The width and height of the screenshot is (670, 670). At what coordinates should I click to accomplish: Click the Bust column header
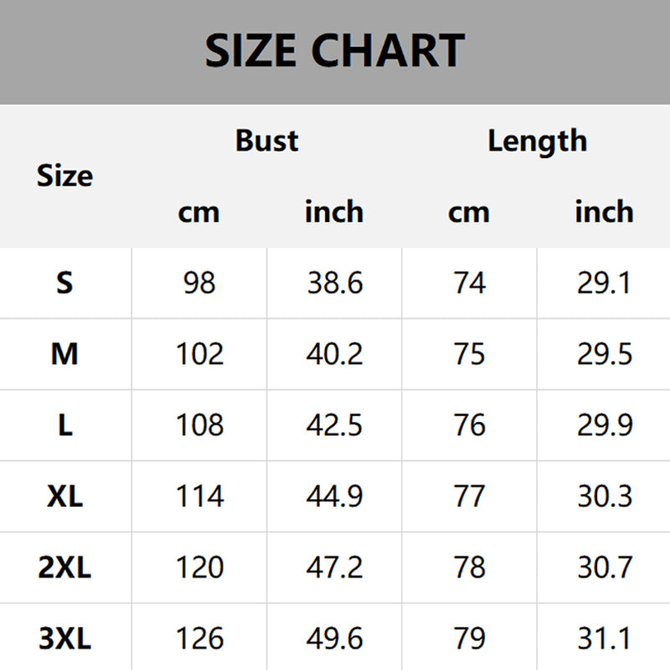click(x=266, y=141)
